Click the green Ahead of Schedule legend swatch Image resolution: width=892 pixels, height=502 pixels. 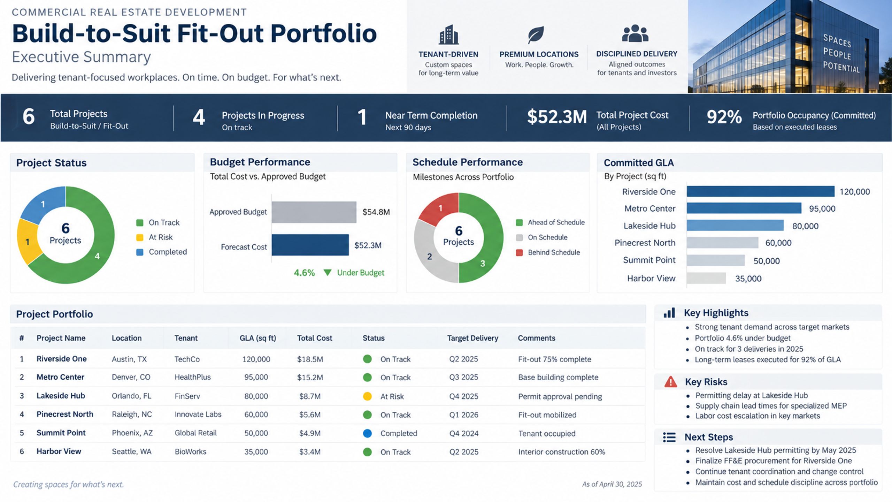pyautogui.click(x=519, y=222)
